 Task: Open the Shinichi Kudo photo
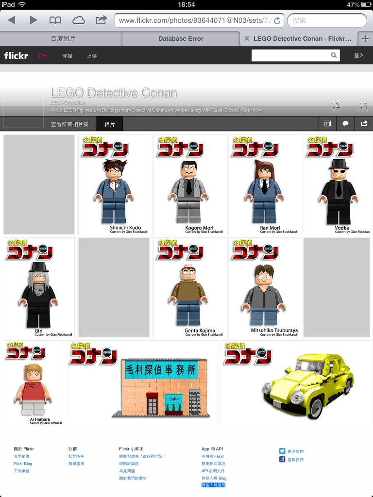(x=115, y=184)
